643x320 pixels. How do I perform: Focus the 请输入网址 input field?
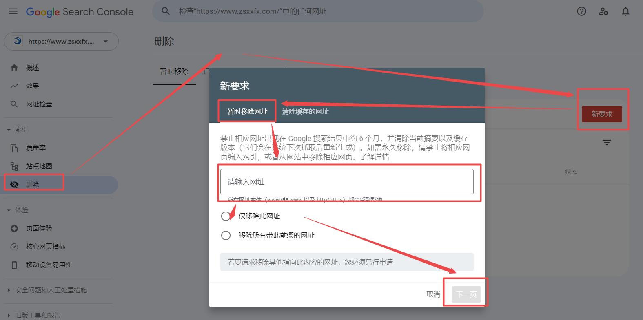[347, 182]
